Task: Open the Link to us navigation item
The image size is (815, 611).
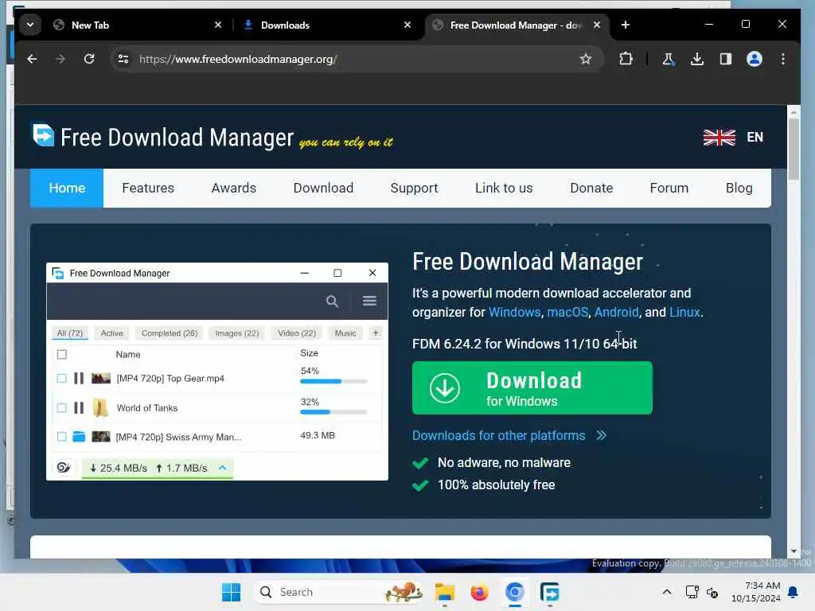Action: tap(504, 188)
